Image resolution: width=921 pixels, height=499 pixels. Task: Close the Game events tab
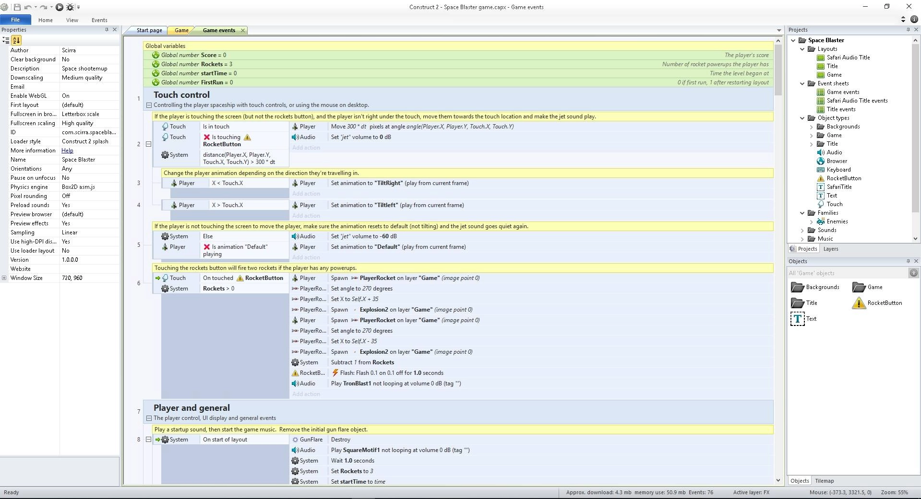(x=243, y=30)
